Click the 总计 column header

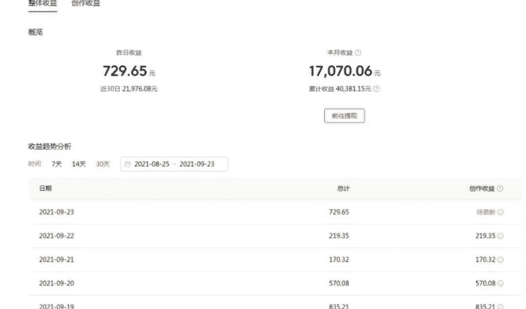click(343, 188)
